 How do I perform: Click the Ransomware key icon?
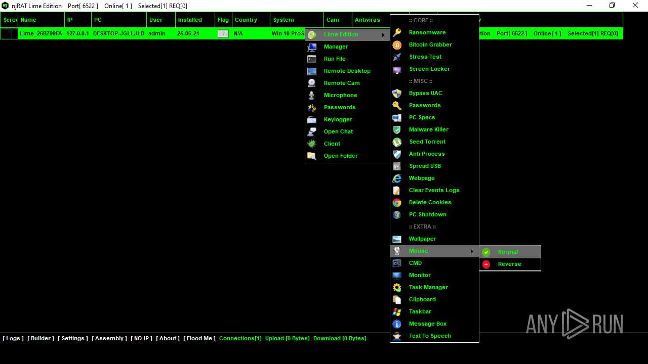point(397,32)
